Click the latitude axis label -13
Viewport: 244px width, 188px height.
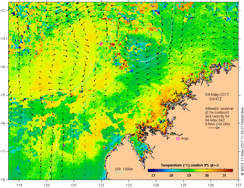tap(3, 39)
